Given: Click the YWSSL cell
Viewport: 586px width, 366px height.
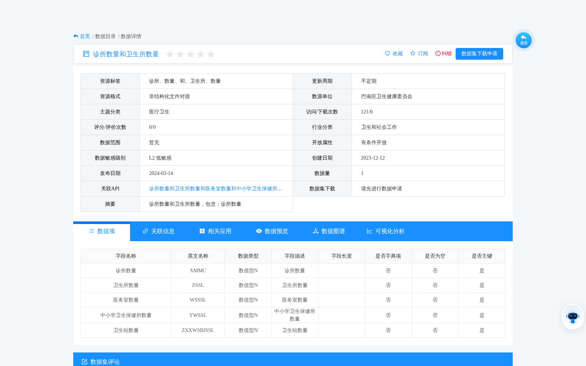Looking at the screenshot, I should coord(198,315).
